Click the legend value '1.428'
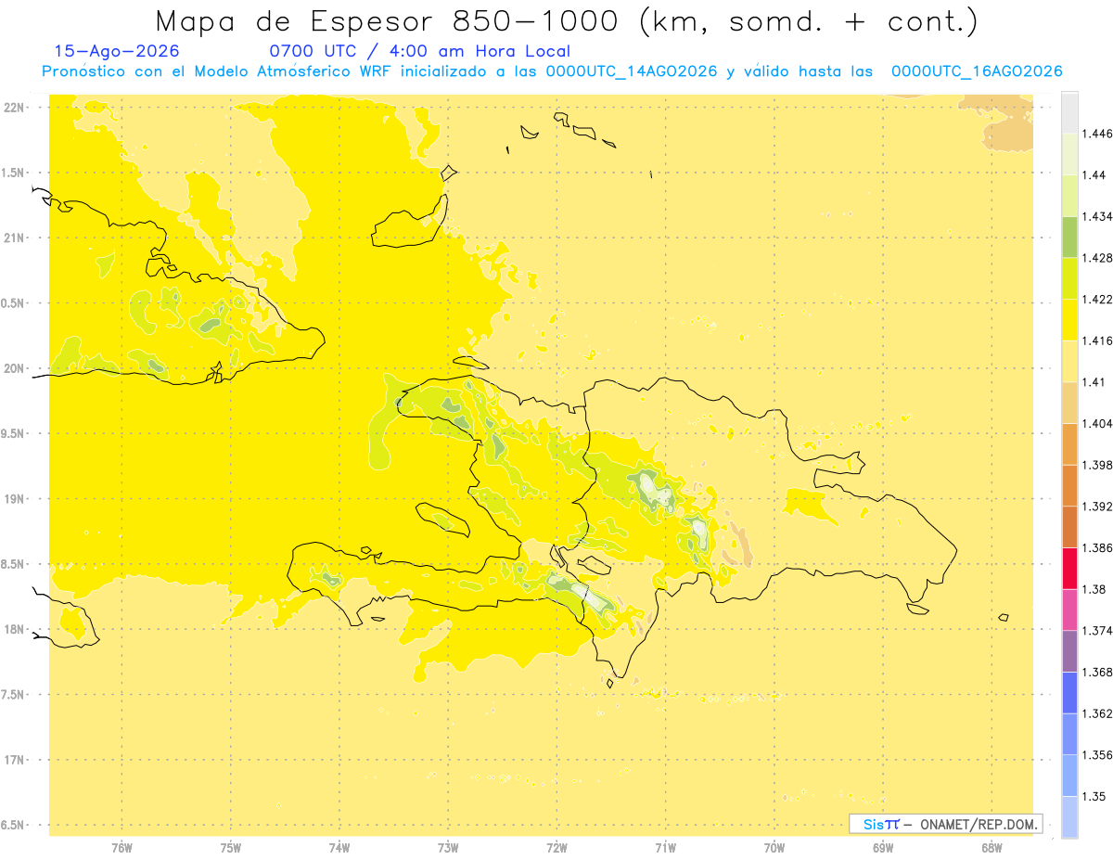This screenshot has height=860, width=1113. [x=1097, y=258]
